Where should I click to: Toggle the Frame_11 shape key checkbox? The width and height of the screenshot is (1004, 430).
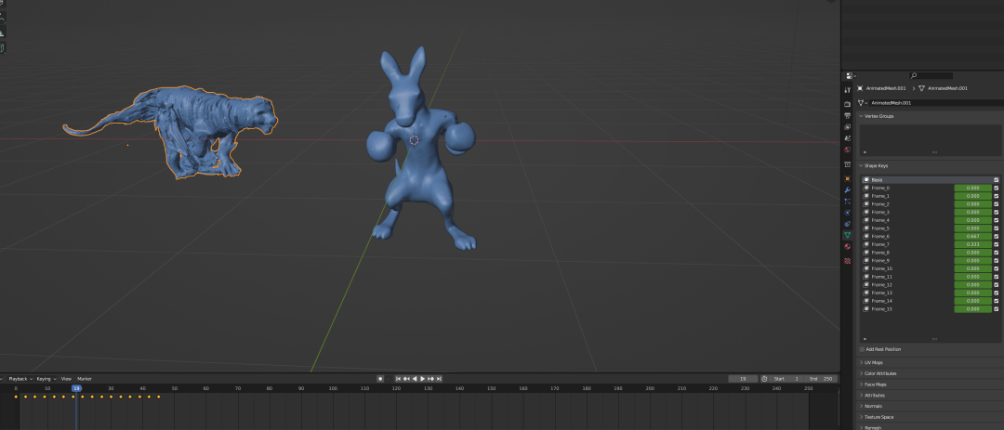(997, 277)
